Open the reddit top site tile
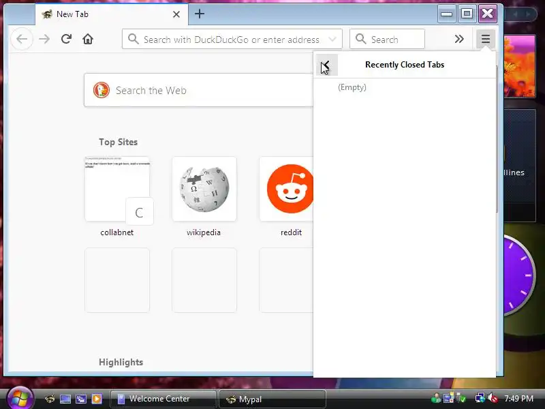 (x=286, y=189)
